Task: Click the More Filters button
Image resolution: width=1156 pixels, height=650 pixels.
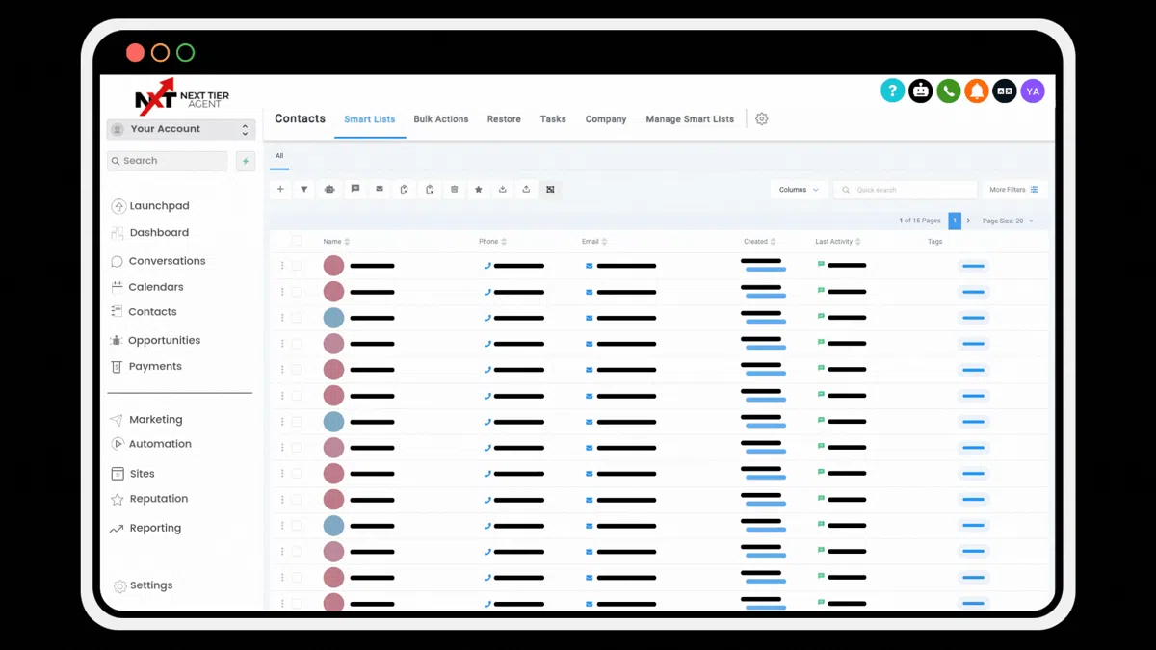Action: pos(1013,190)
